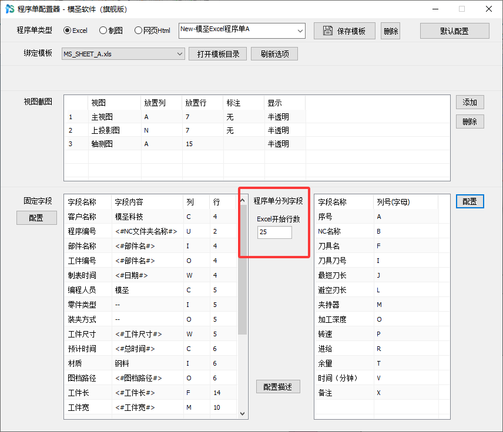This screenshot has width=503, height=432.
Task: Select the 序号 column field row
Action: 382,217
